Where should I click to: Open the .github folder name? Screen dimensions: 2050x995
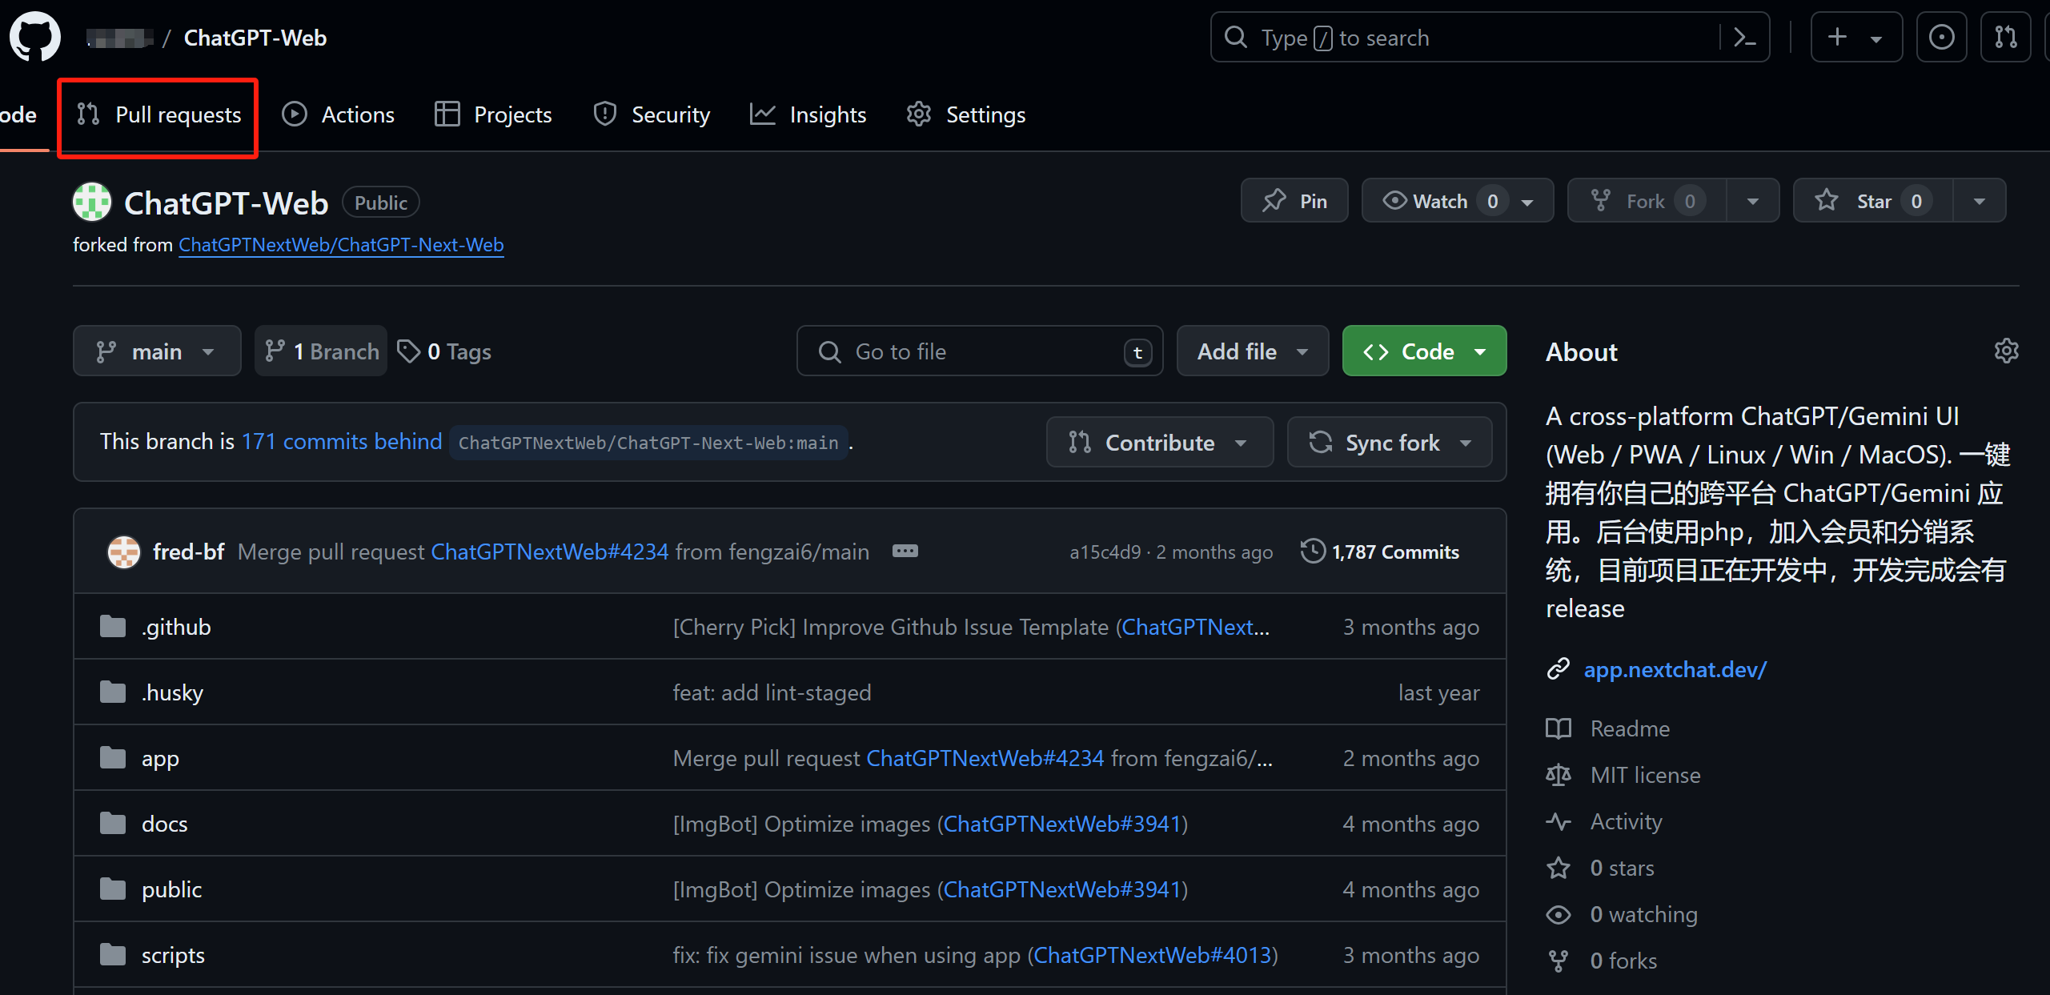[x=175, y=626]
